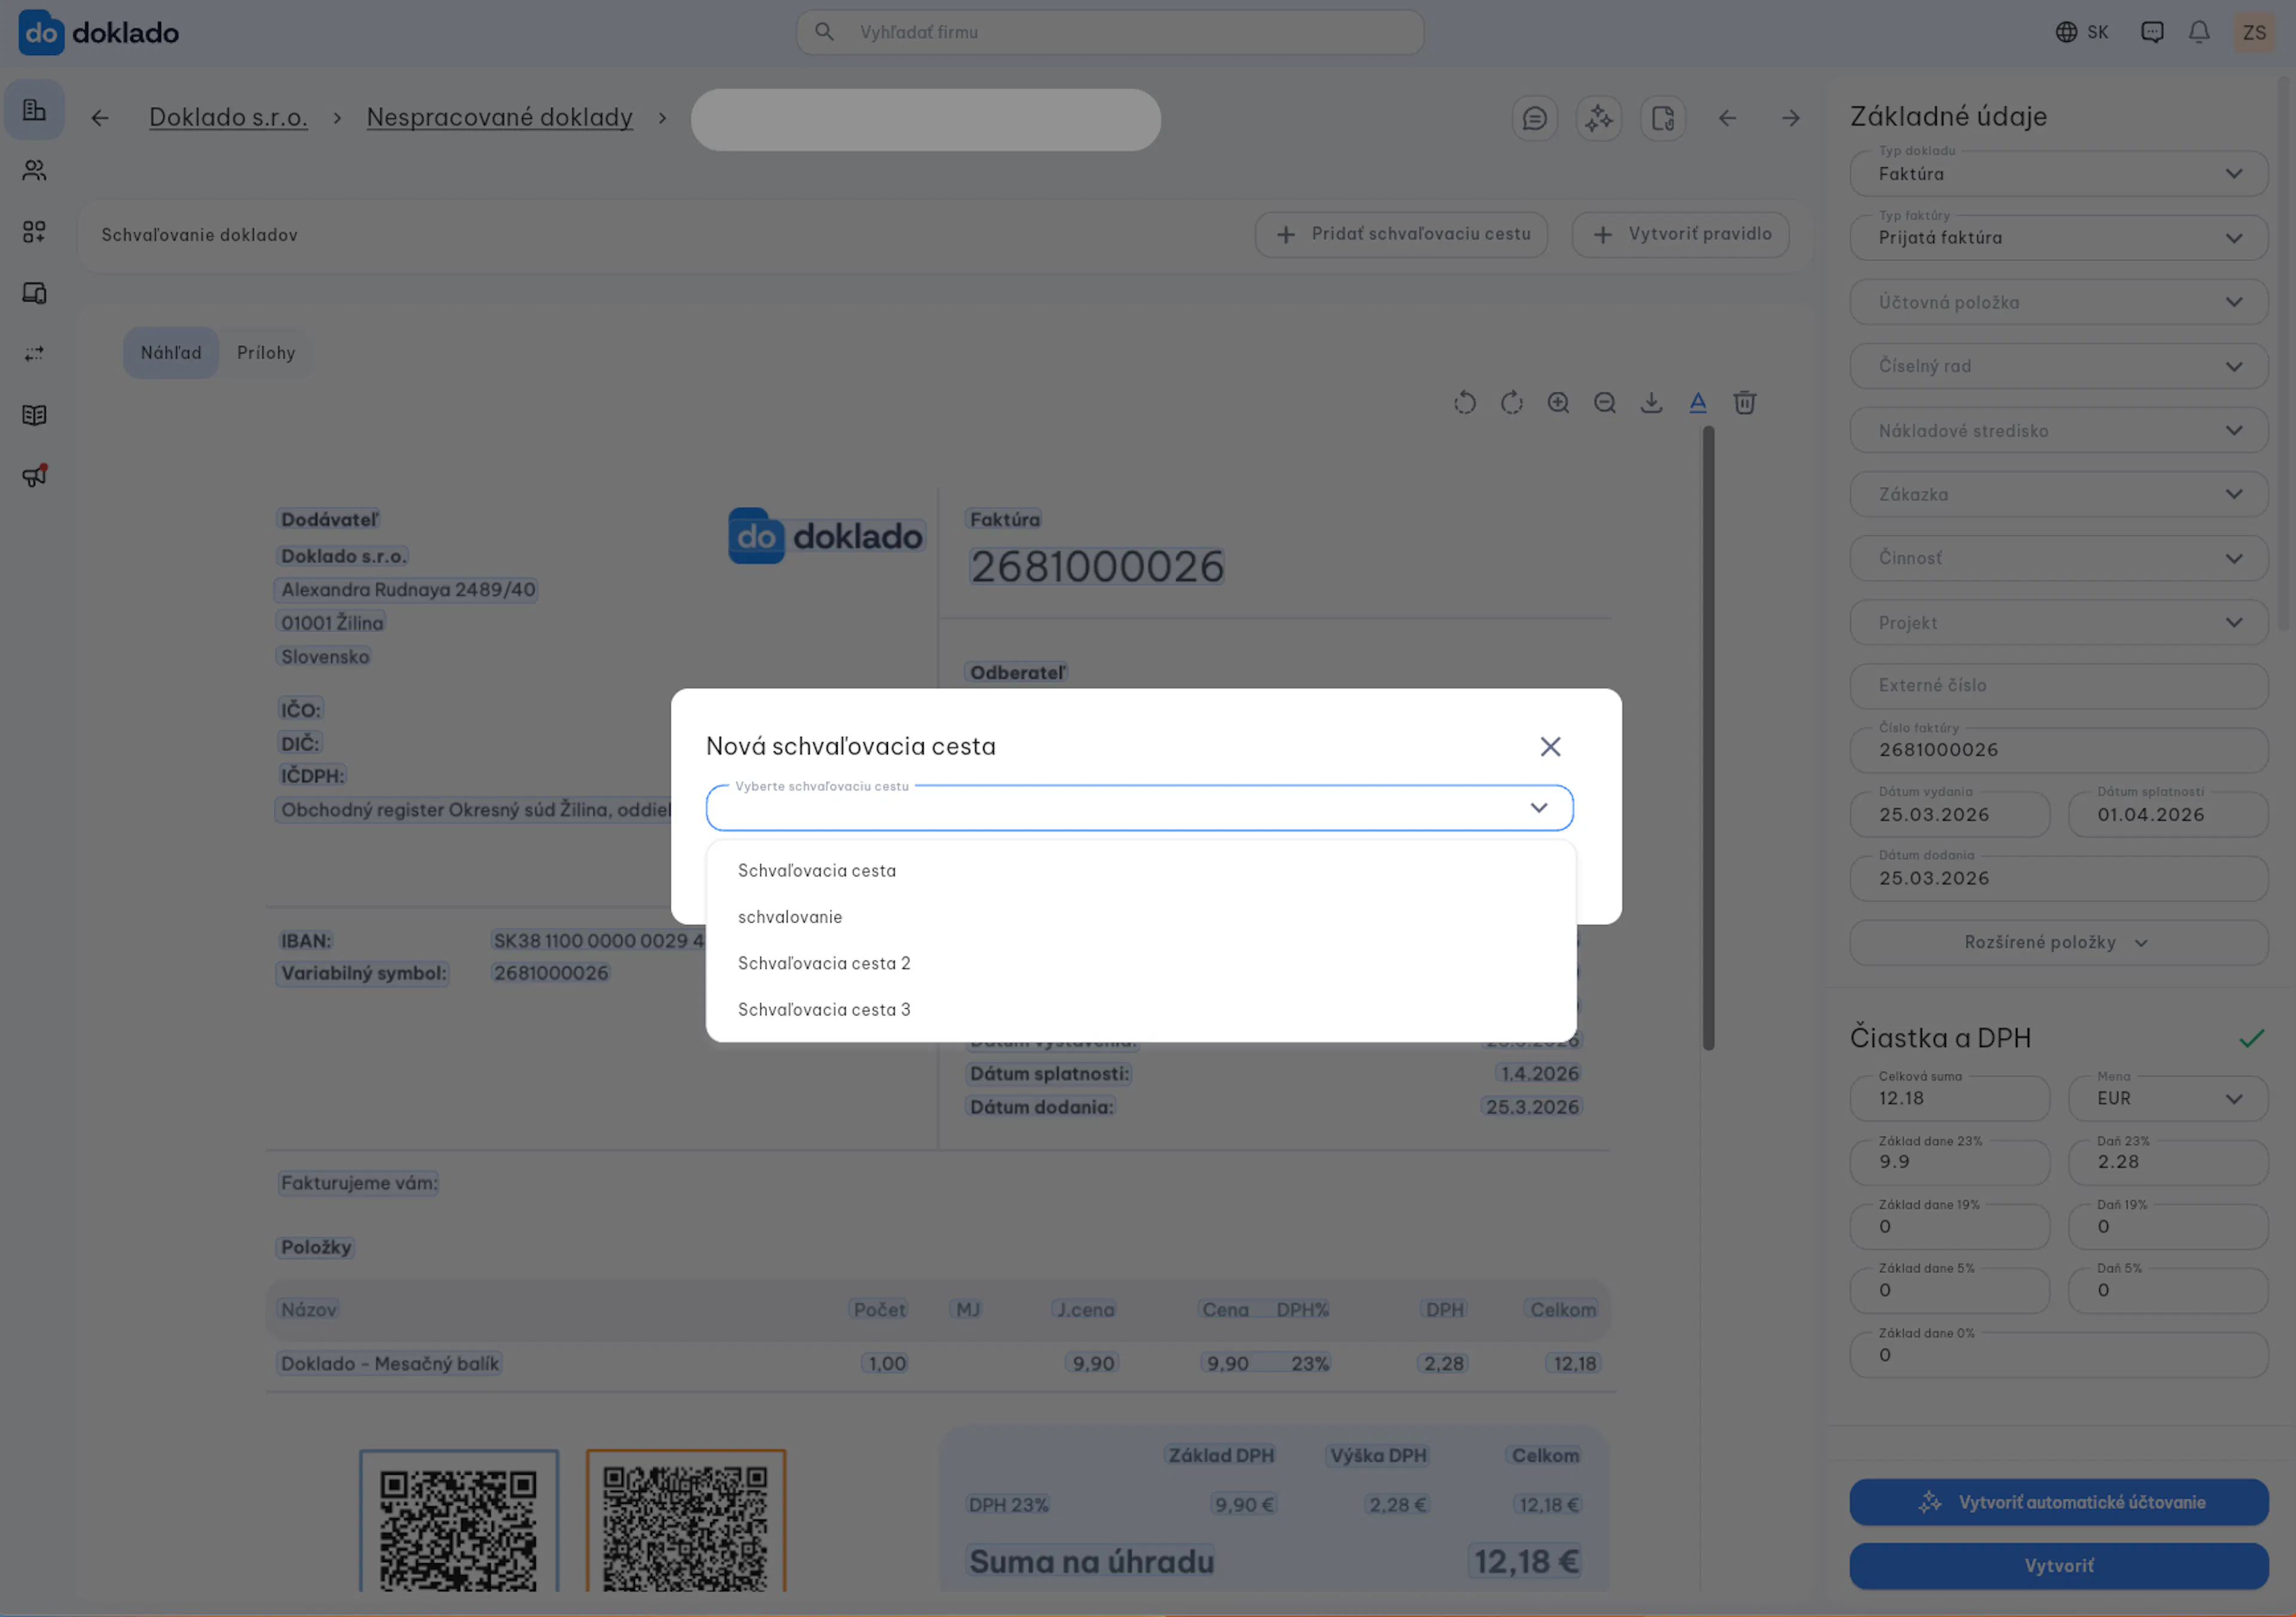
Task: Click the Celková suma field
Action: (x=1949, y=1099)
